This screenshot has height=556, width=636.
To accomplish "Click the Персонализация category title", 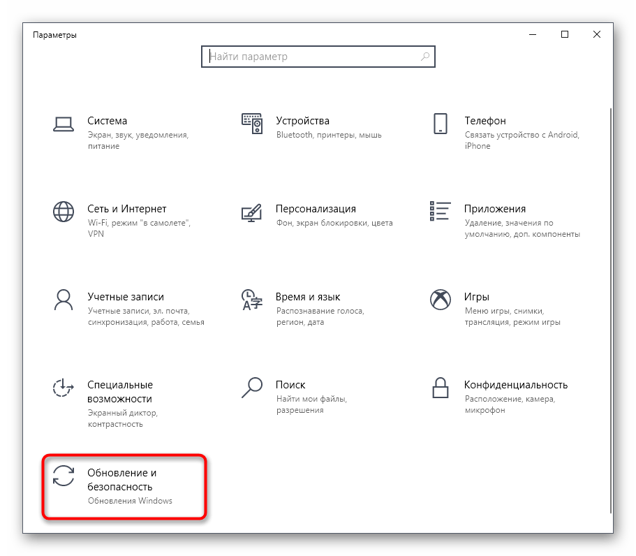I will point(316,209).
